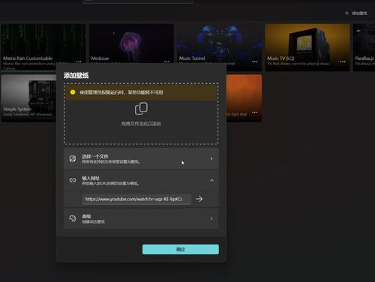375x282 pixels.
Task: Click the URL go arrow icon
Action: (199, 199)
